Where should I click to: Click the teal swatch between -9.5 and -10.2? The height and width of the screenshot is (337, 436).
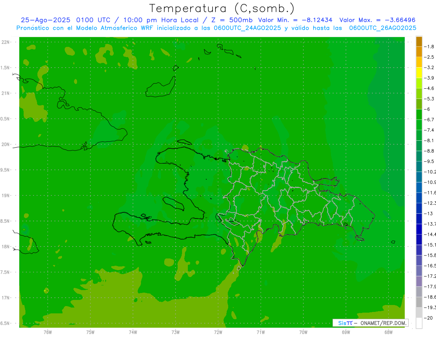[x=419, y=167]
